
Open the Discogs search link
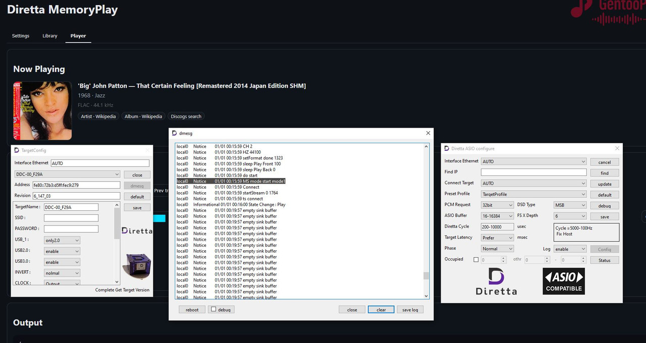[x=186, y=117]
